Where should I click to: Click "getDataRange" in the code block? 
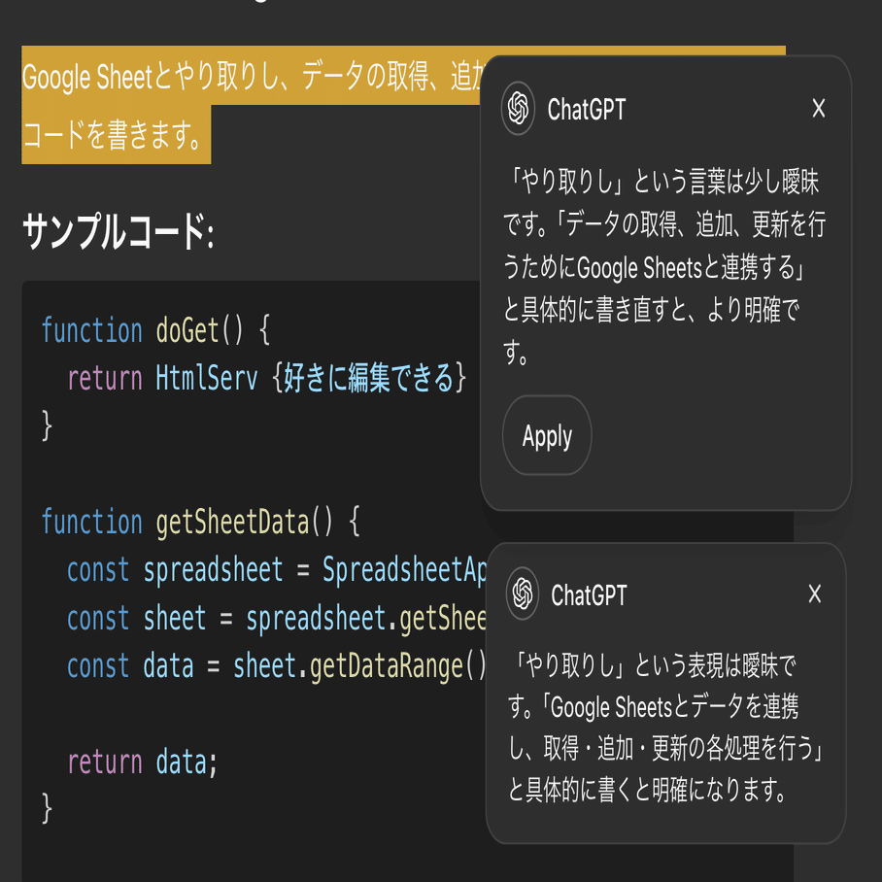[388, 666]
